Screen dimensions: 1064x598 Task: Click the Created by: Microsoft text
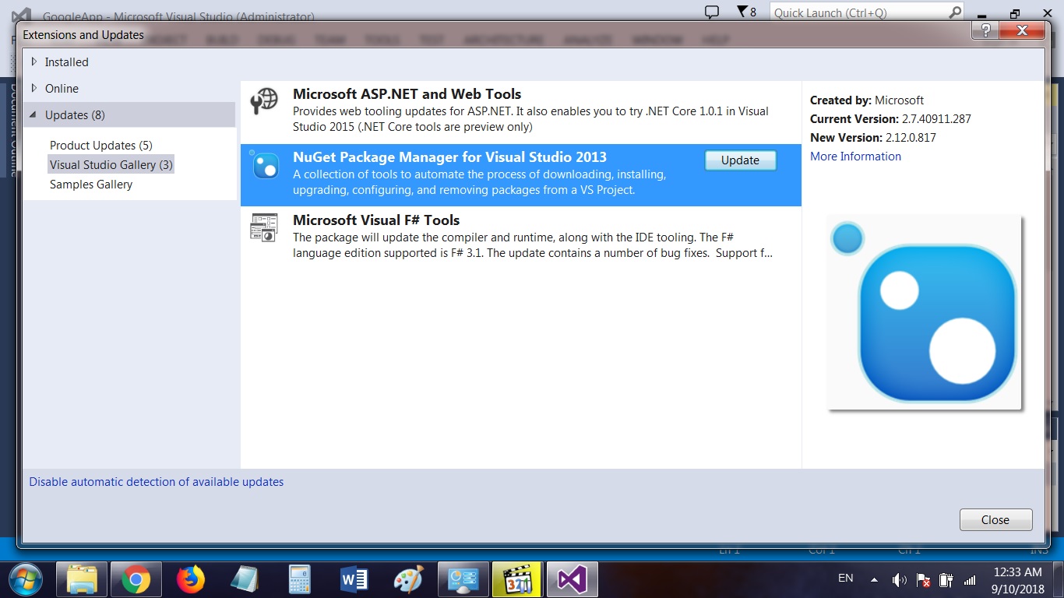[867, 100]
